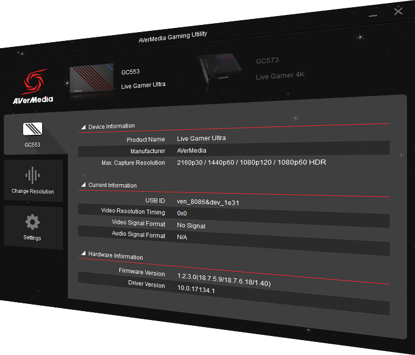This screenshot has width=415, height=355.
Task: Open the Change Resolution waveform icon
Action: pos(33,175)
